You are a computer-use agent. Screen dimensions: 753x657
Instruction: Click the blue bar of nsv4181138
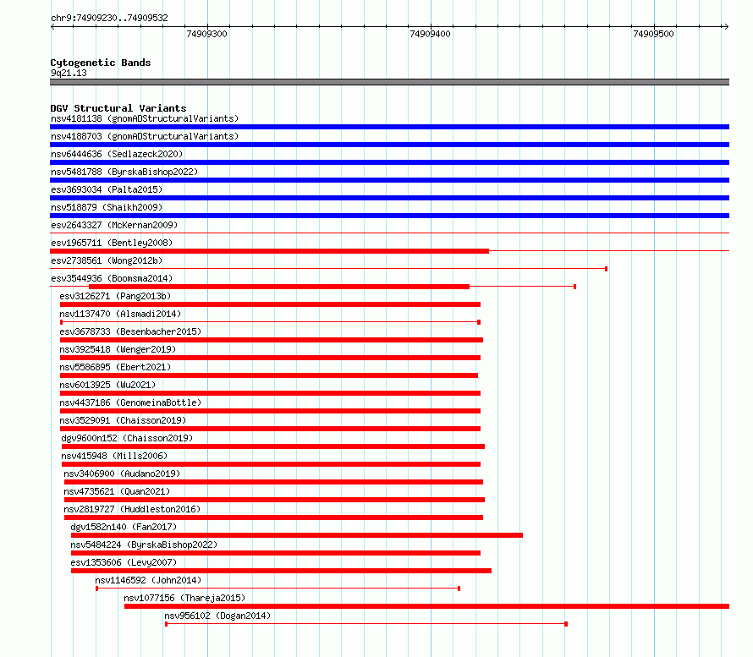click(x=389, y=127)
